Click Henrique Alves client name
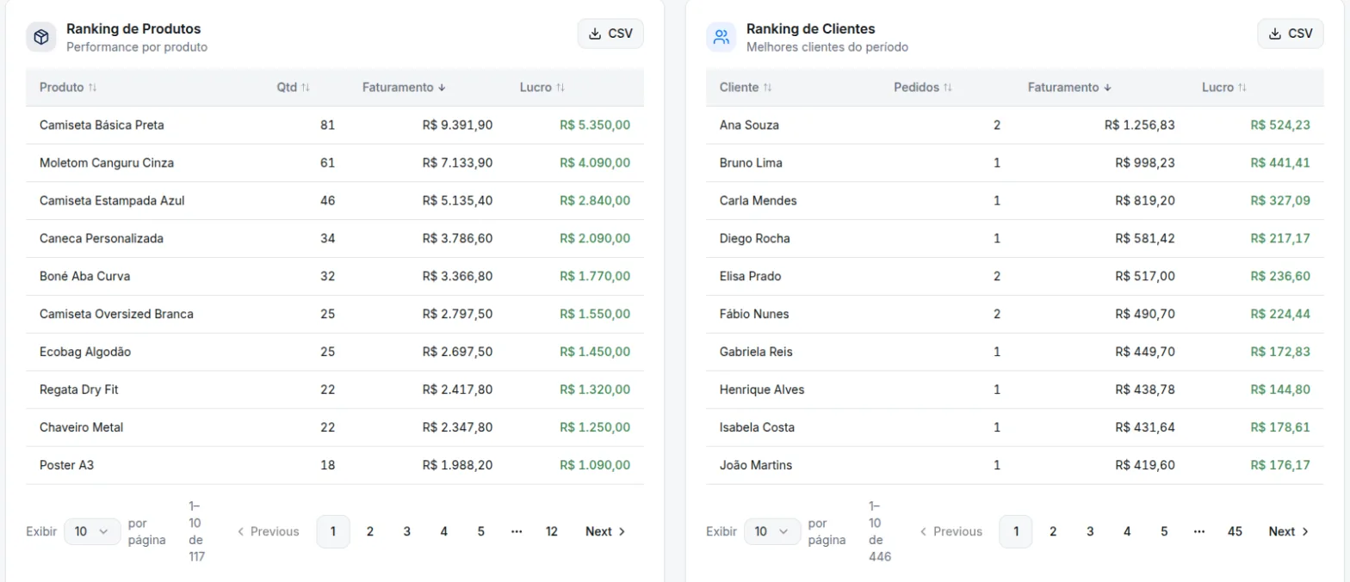The image size is (1350, 582). click(x=762, y=389)
